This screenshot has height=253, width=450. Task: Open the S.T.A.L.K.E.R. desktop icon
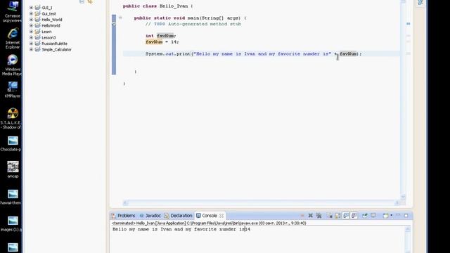11,118
